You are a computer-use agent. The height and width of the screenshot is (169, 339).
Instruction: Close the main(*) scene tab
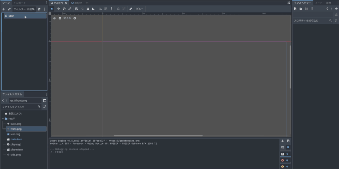(x=66, y=3)
